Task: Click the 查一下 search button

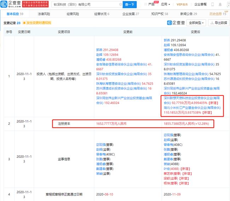Action: click(130, 5)
